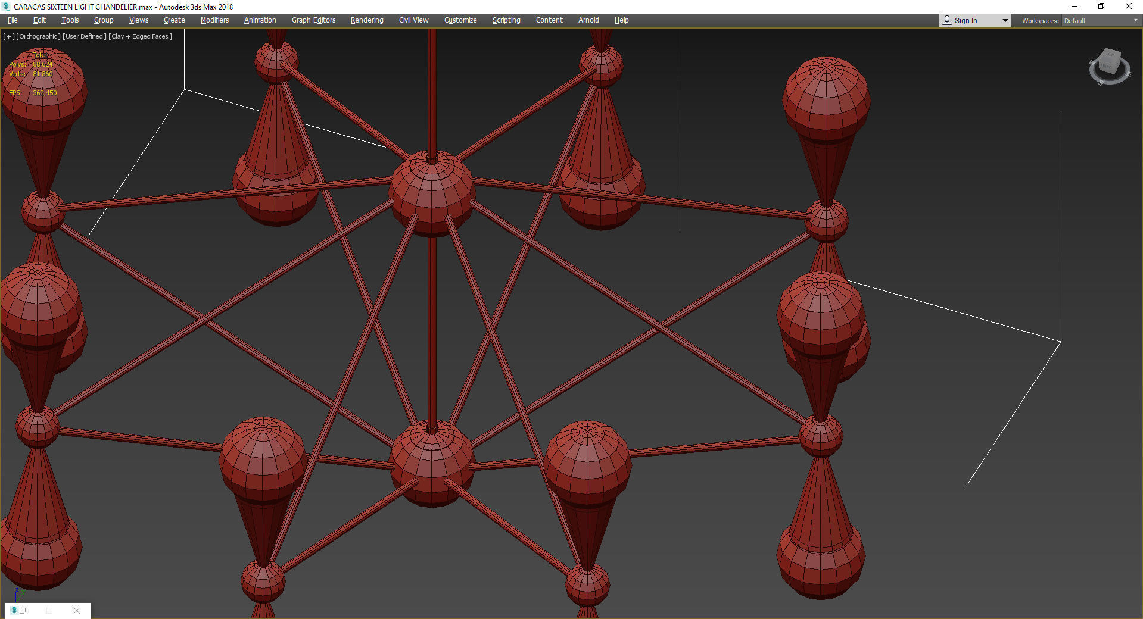Click the Polys count in the viewport statistics
1143x619 pixels.
43,64
